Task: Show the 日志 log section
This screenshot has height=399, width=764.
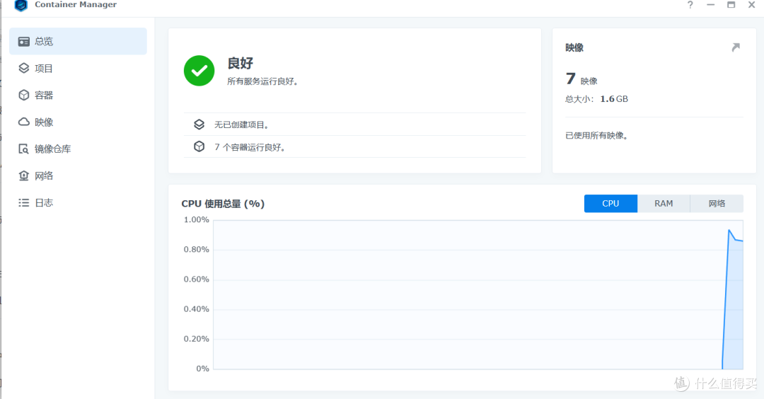Action: pyautogui.click(x=78, y=202)
